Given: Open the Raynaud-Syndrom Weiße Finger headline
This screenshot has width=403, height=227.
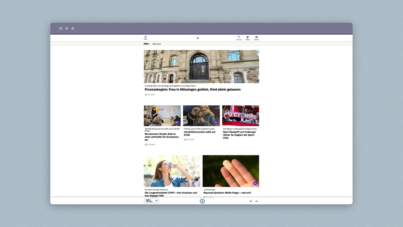Looking at the screenshot, I should click(x=227, y=192).
